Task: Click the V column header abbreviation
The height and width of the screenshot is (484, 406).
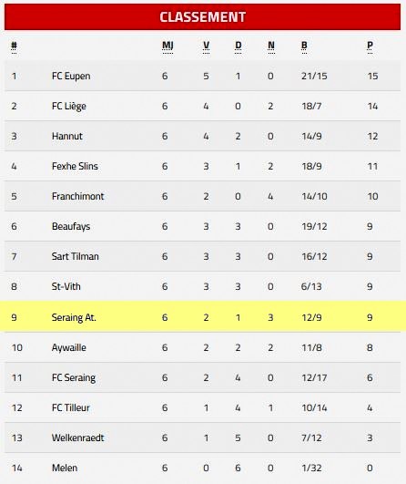Action: (x=207, y=46)
